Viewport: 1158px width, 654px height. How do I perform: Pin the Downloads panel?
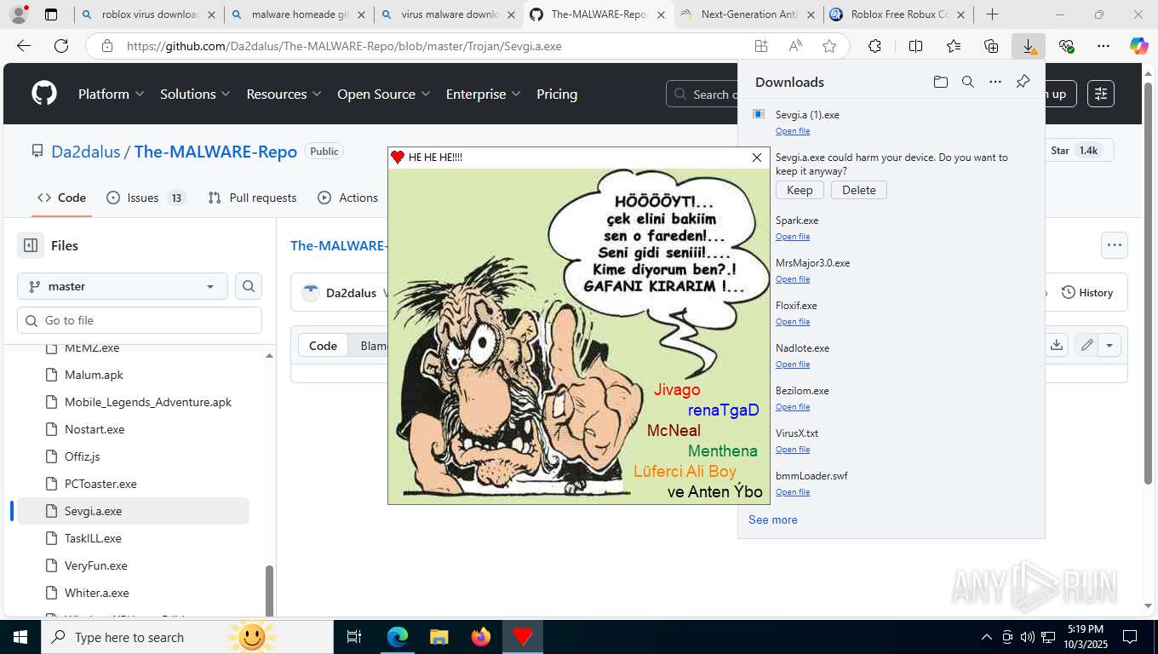coord(1023,82)
